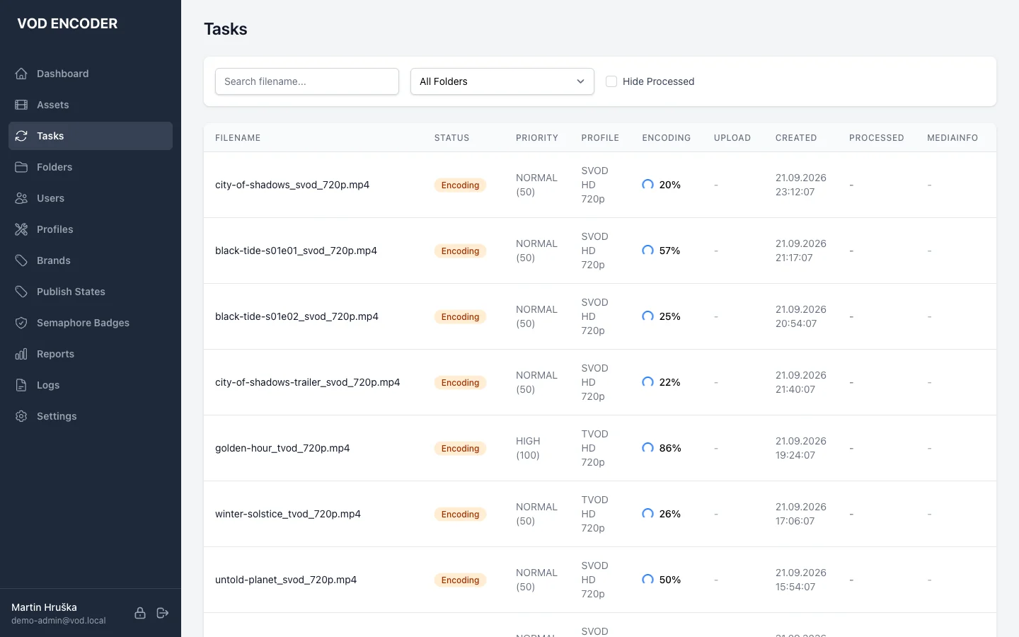Click the Mediainfo column header

pos(952,138)
